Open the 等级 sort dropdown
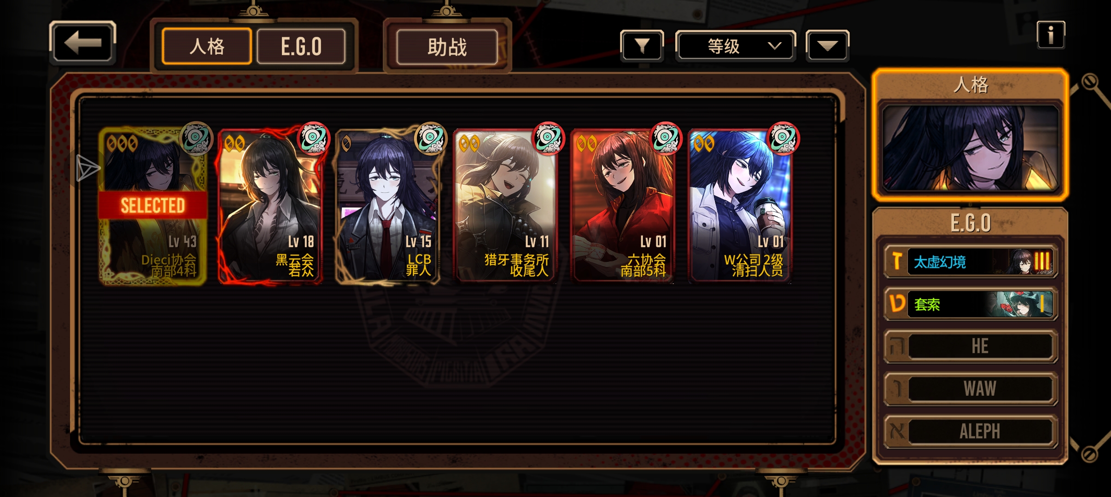This screenshot has height=497, width=1111. click(x=736, y=46)
